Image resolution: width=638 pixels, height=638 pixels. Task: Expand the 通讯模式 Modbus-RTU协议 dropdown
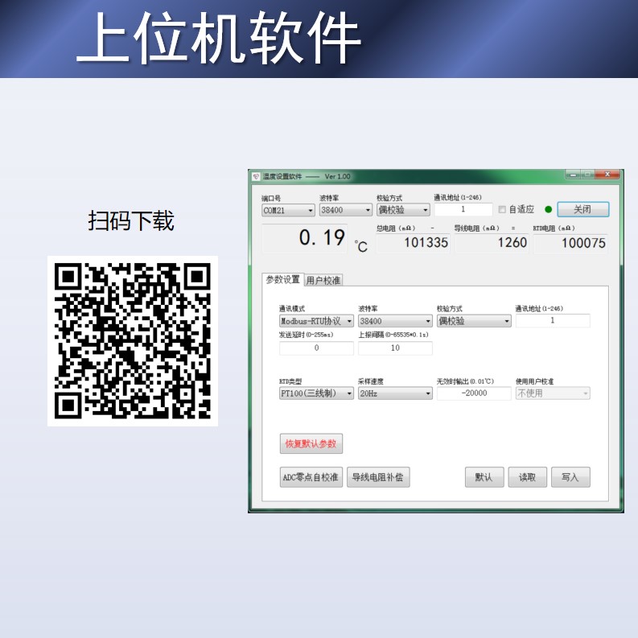316,321
